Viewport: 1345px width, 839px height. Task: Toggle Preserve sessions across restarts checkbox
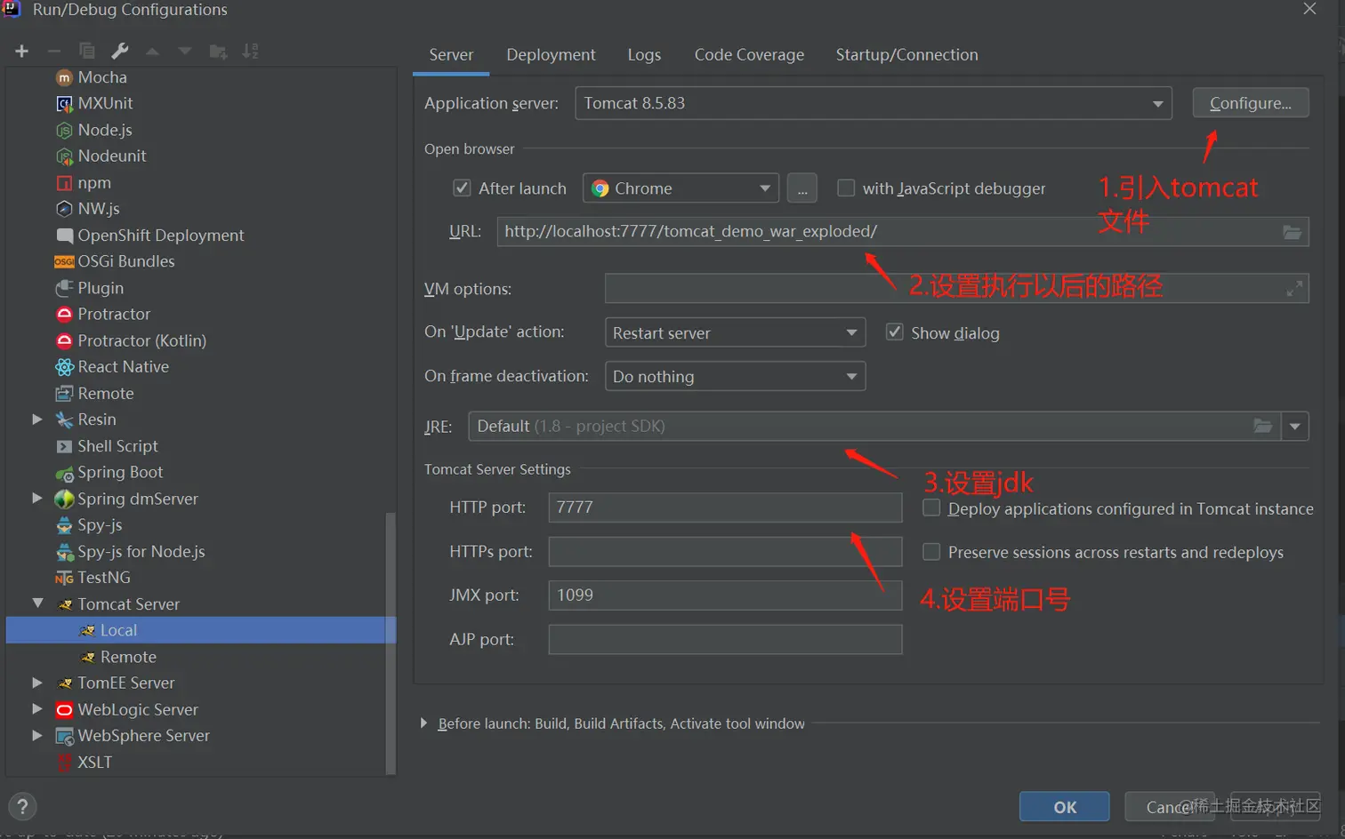[x=931, y=553]
